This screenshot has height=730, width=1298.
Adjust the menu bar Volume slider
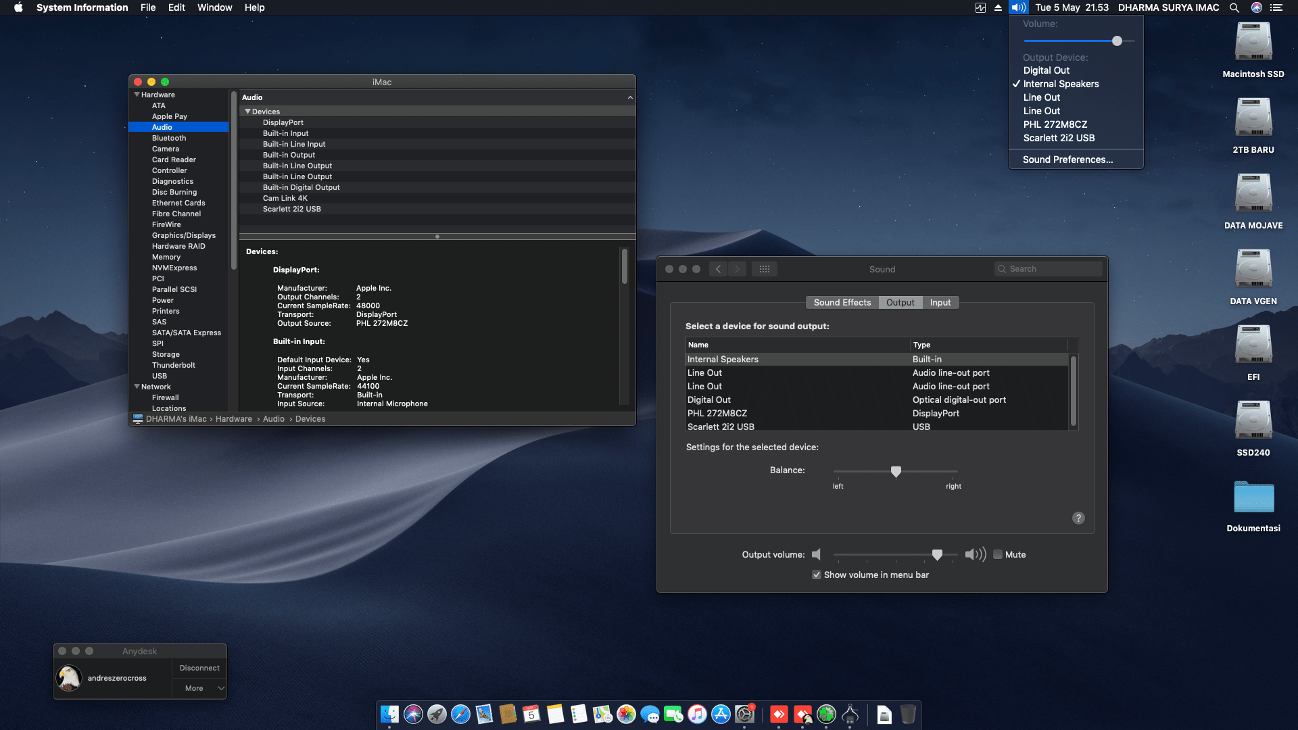(1117, 41)
